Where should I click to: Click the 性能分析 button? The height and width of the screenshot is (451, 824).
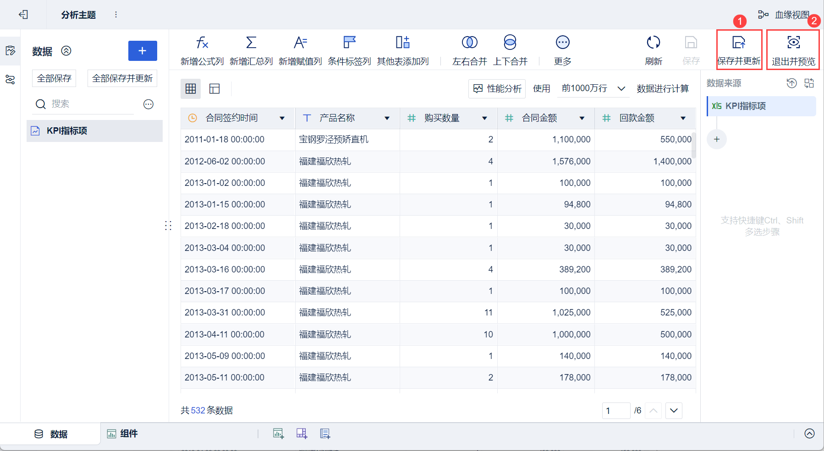[x=497, y=88]
